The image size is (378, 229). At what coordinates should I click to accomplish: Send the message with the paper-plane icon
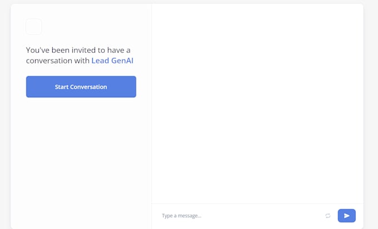346,216
